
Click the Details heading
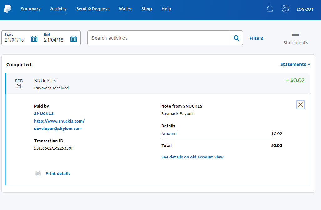coord(168,126)
